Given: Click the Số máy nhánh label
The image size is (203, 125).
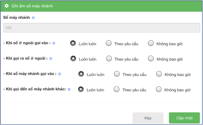Looking at the screenshot, I should [x=17, y=18].
